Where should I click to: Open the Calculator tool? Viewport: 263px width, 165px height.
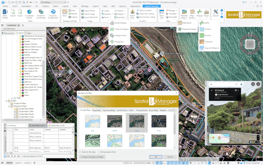tap(171, 14)
